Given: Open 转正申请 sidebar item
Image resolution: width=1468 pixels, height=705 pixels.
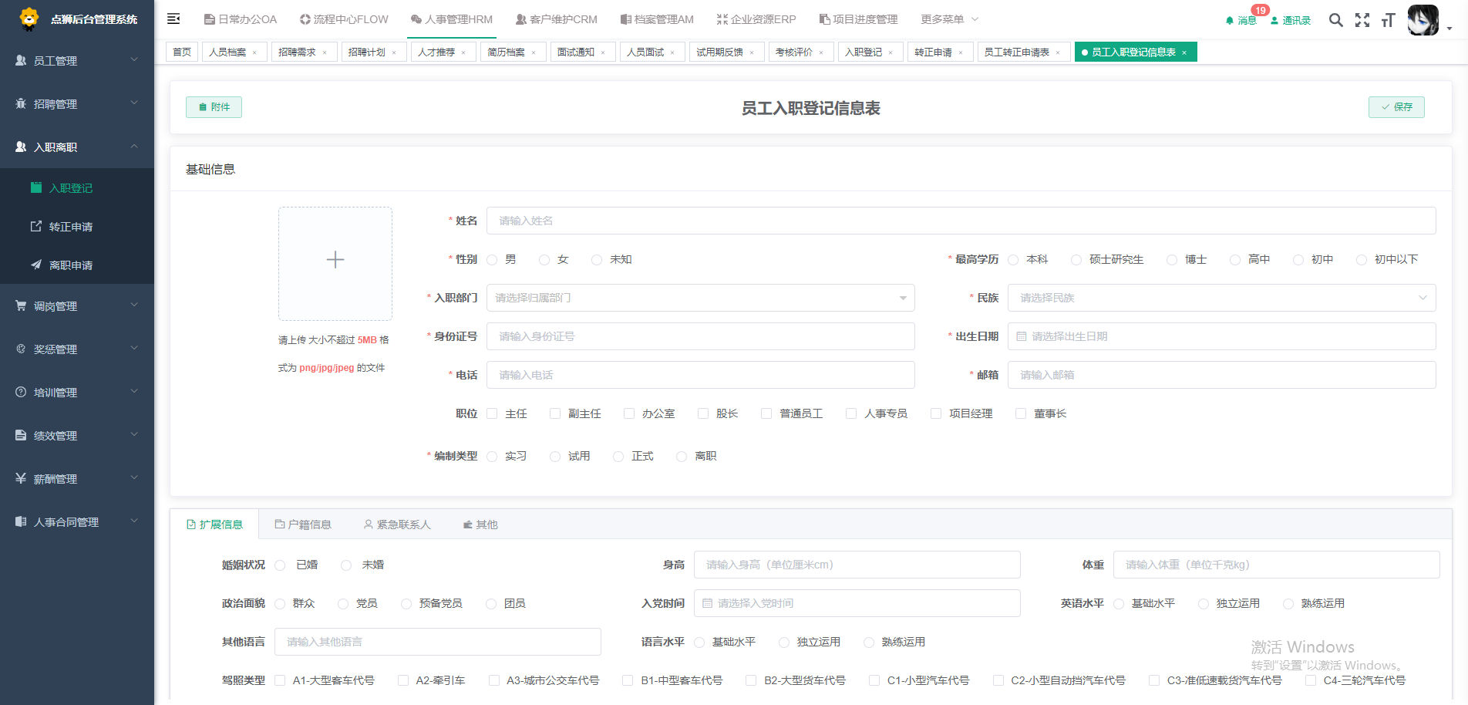Looking at the screenshot, I should click(x=77, y=226).
